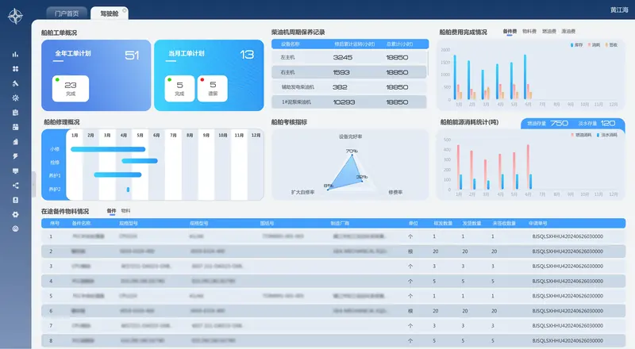
Task: Open the calendar sidebar icon
Action: (x=15, y=127)
